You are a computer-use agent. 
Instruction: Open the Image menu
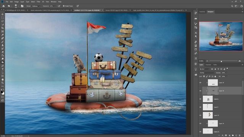coord(16,2)
